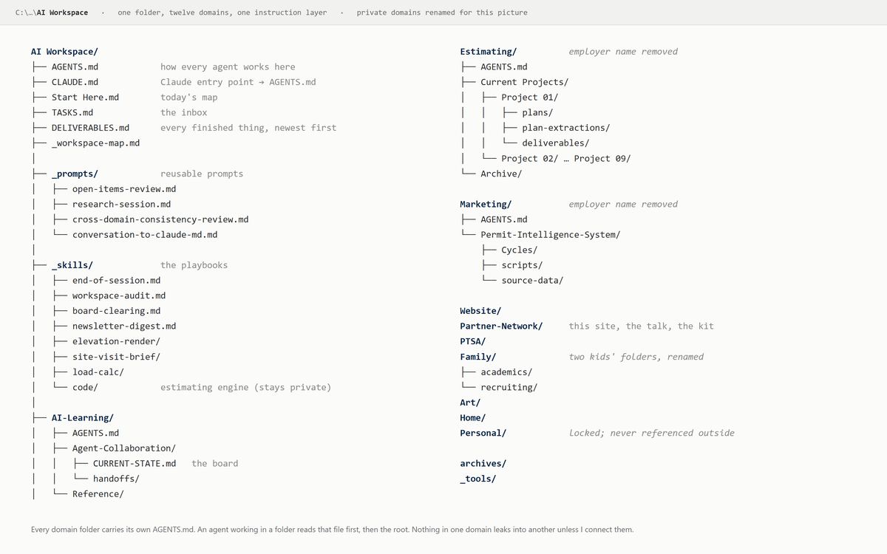Open board-clearing.md skill
This screenshot has width=887, height=554.
click(116, 311)
